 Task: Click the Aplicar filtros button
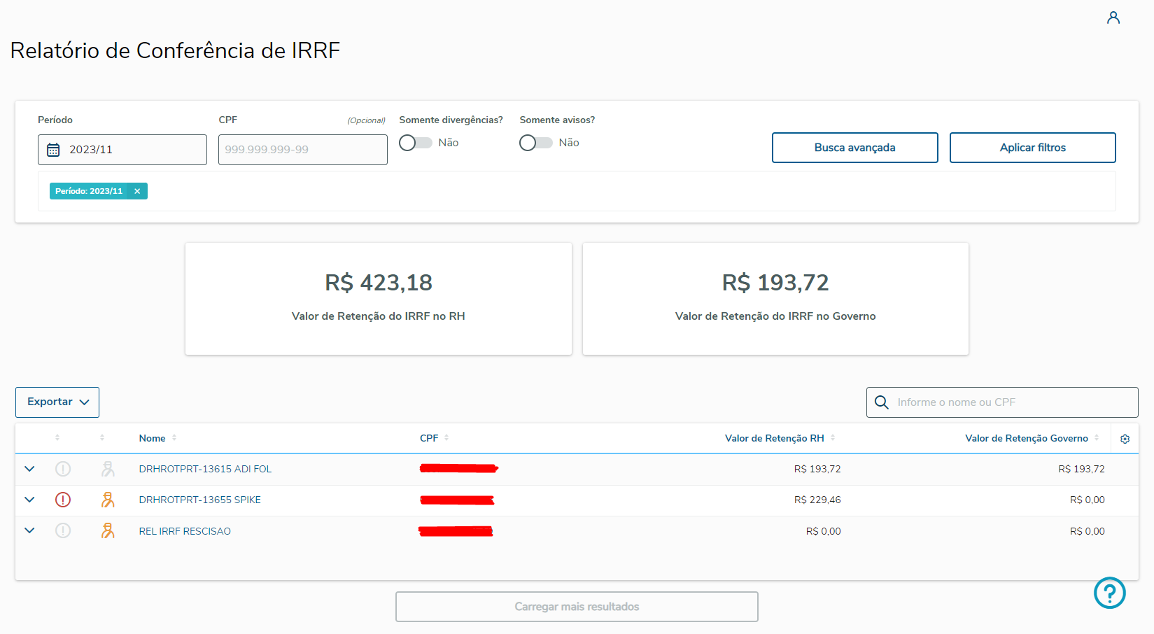click(x=1032, y=148)
